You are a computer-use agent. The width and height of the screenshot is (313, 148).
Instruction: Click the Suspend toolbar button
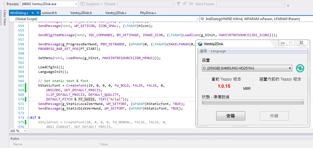(90, 4)
